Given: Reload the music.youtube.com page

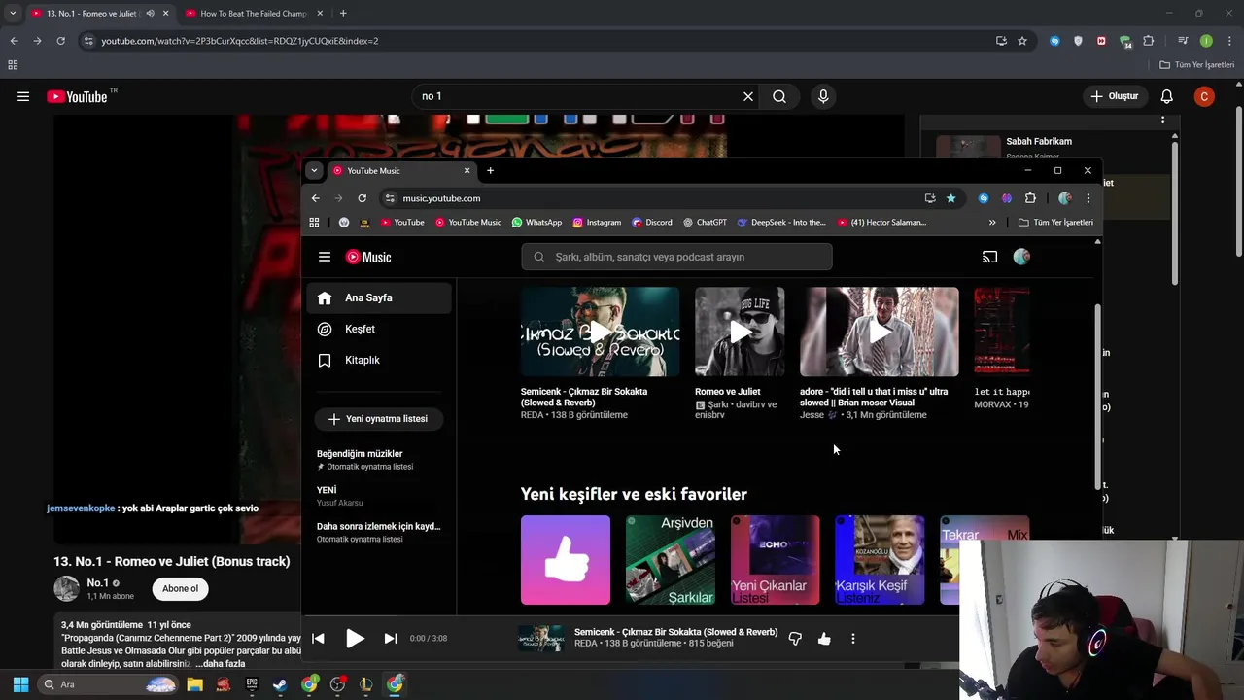Looking at the screenshot, I should 362,198.
